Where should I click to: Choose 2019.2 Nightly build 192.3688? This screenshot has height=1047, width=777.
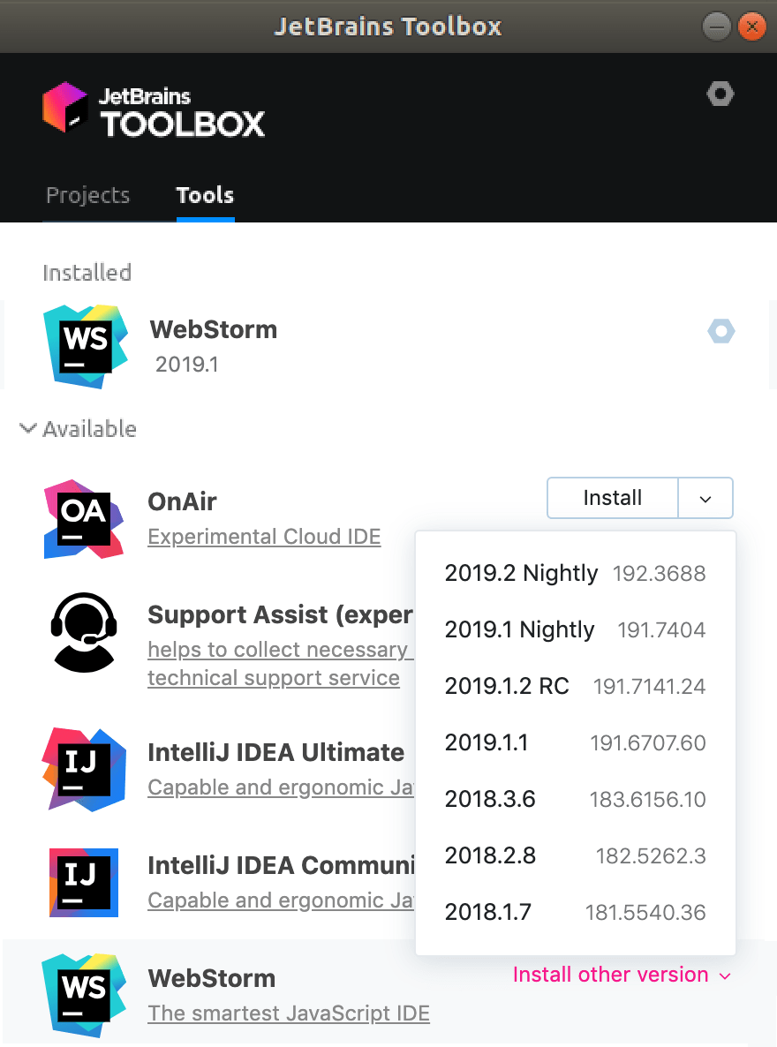point(575,573)
